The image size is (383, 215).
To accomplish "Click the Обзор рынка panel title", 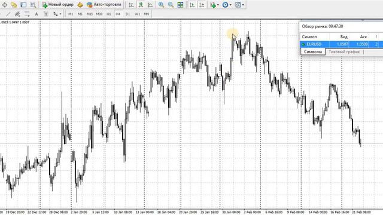I will pyautogui.click(x=323, y=26).
